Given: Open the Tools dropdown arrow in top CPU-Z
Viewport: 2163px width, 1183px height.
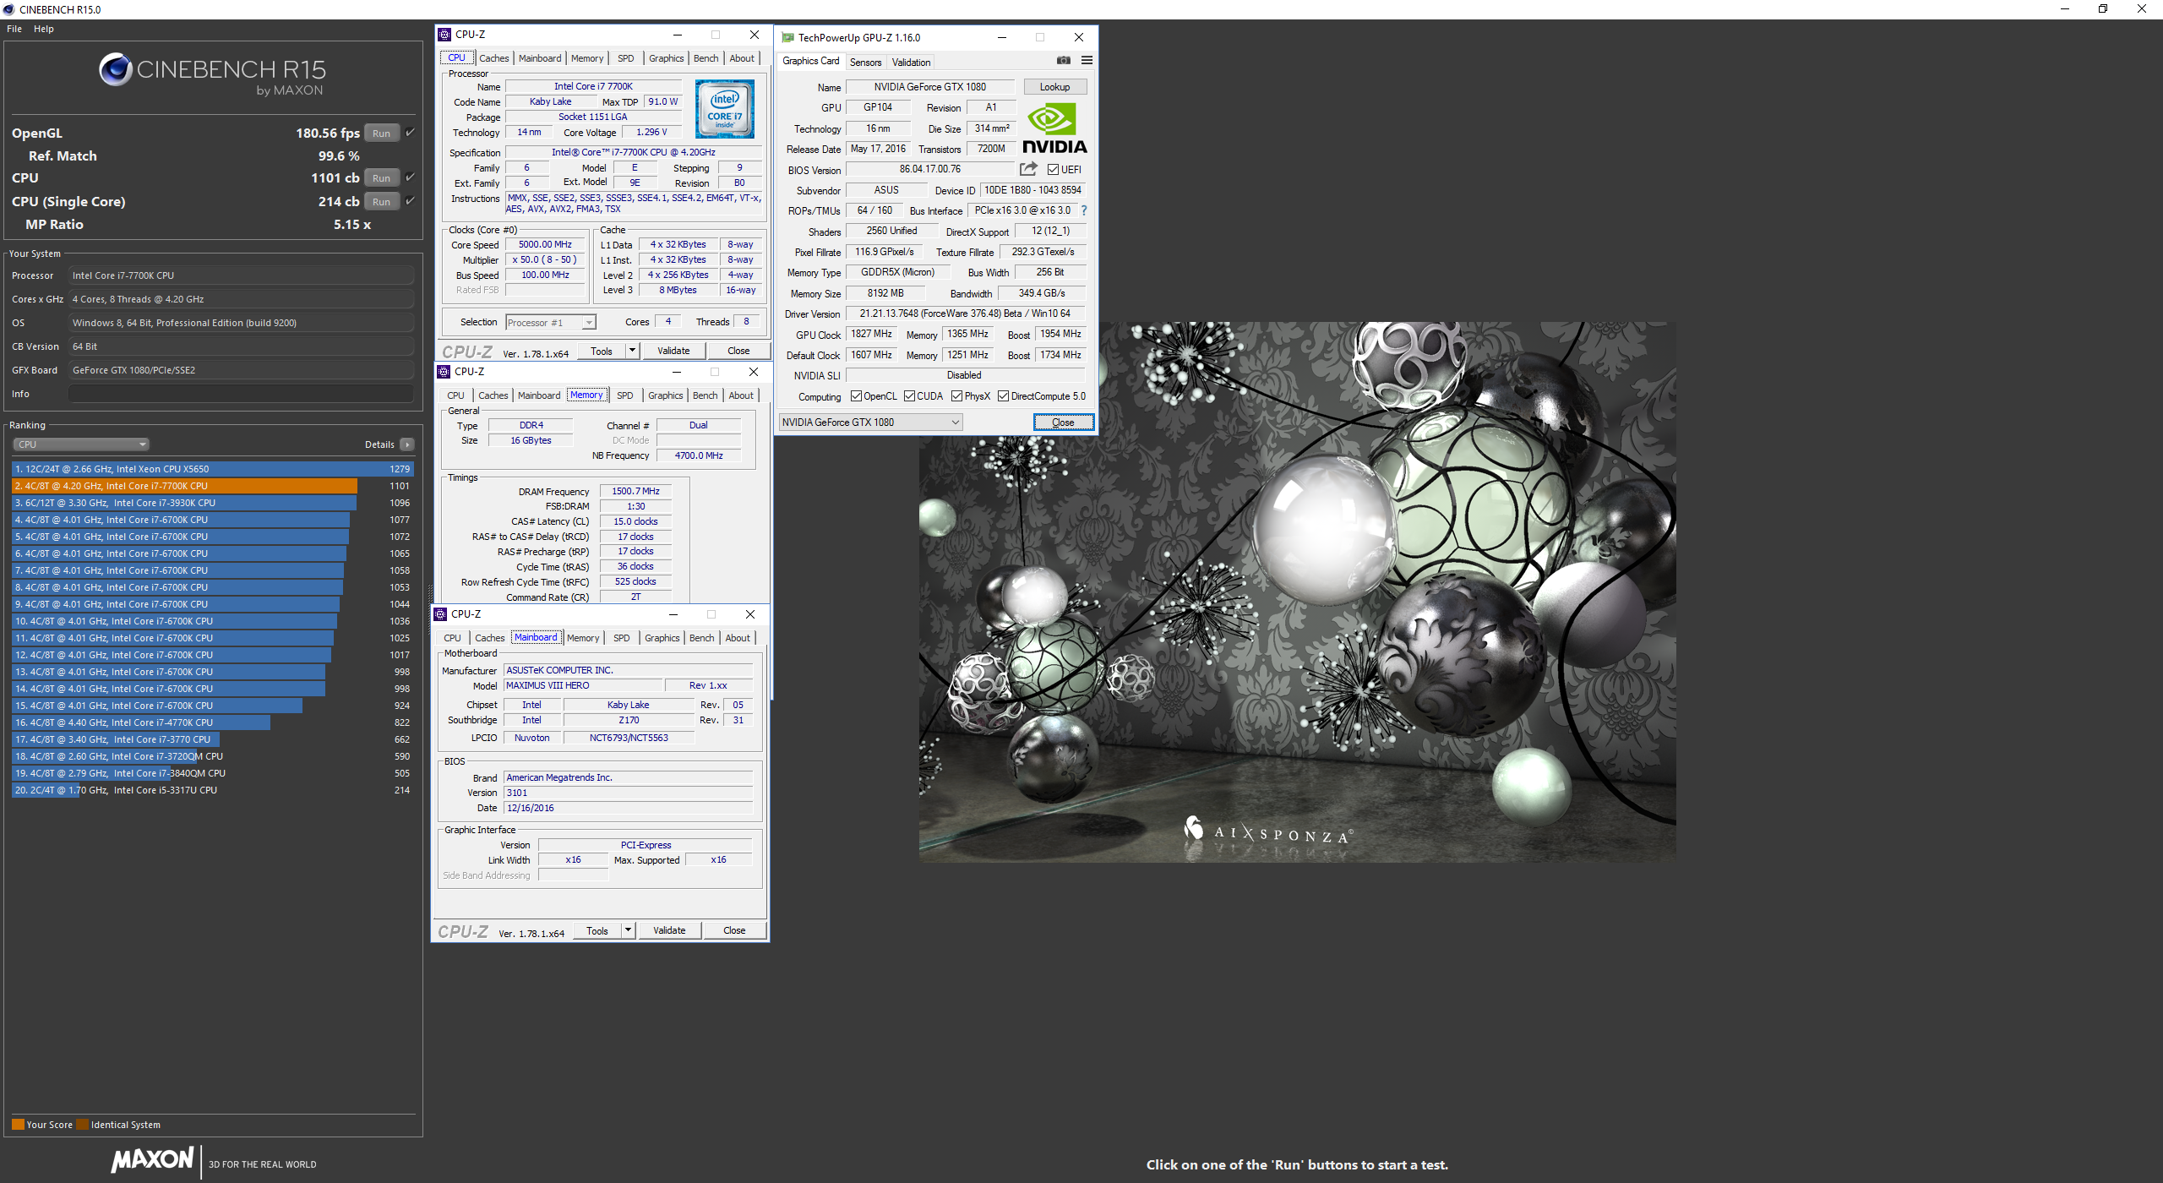Looking at the screenshot, I should tap(631, 351).
